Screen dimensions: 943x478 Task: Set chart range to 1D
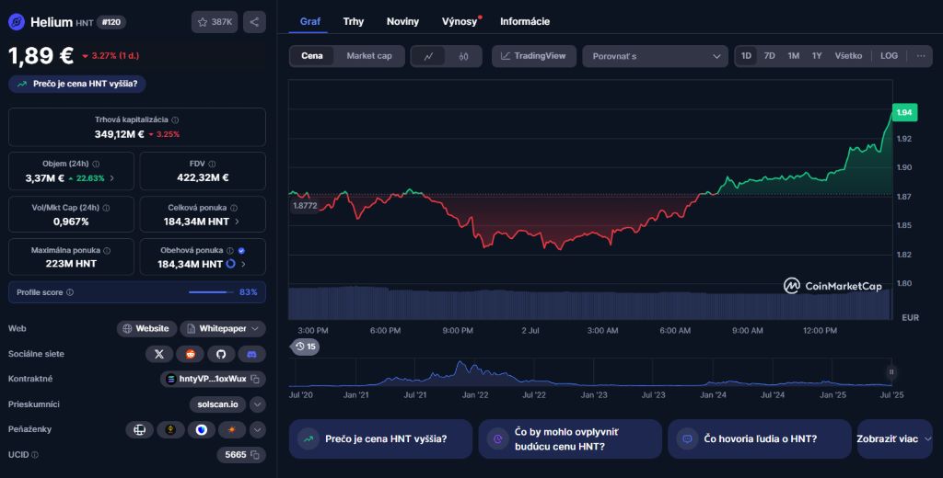pos(746,56)
